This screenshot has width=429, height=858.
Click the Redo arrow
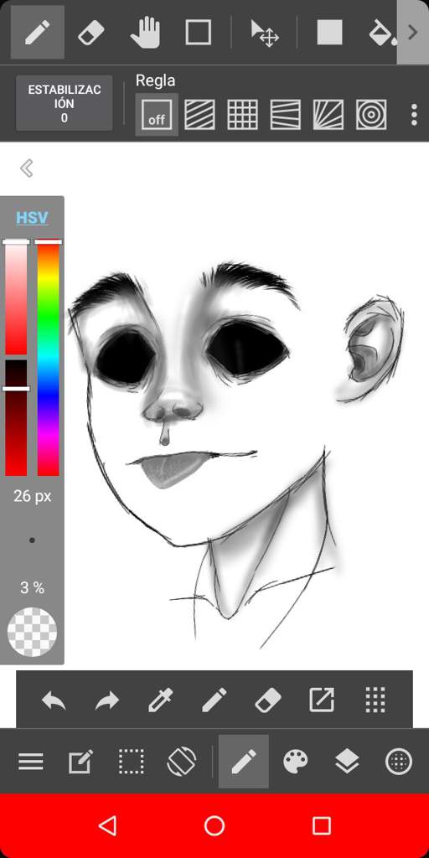tap(107, 700)
